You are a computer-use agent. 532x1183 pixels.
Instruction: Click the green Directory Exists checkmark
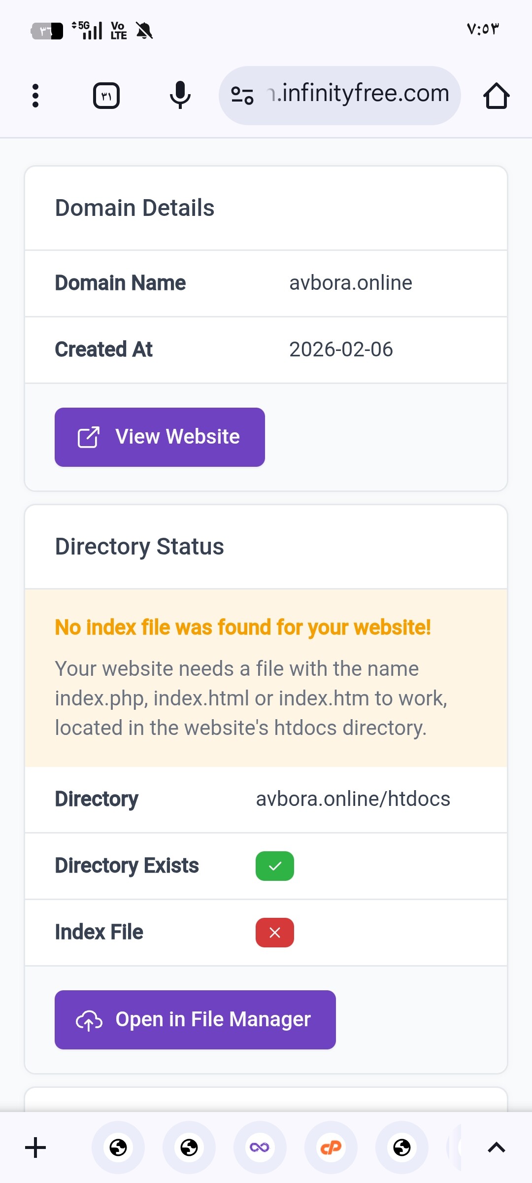(275, 866)
